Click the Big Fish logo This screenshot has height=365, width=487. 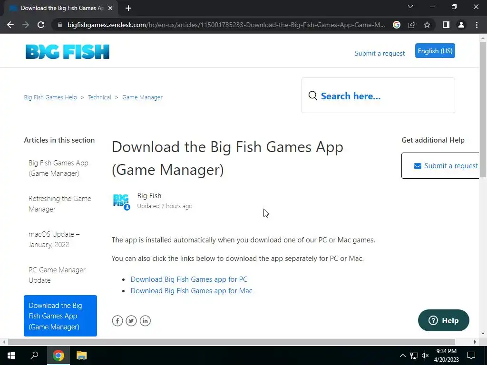tap(68, 51)
